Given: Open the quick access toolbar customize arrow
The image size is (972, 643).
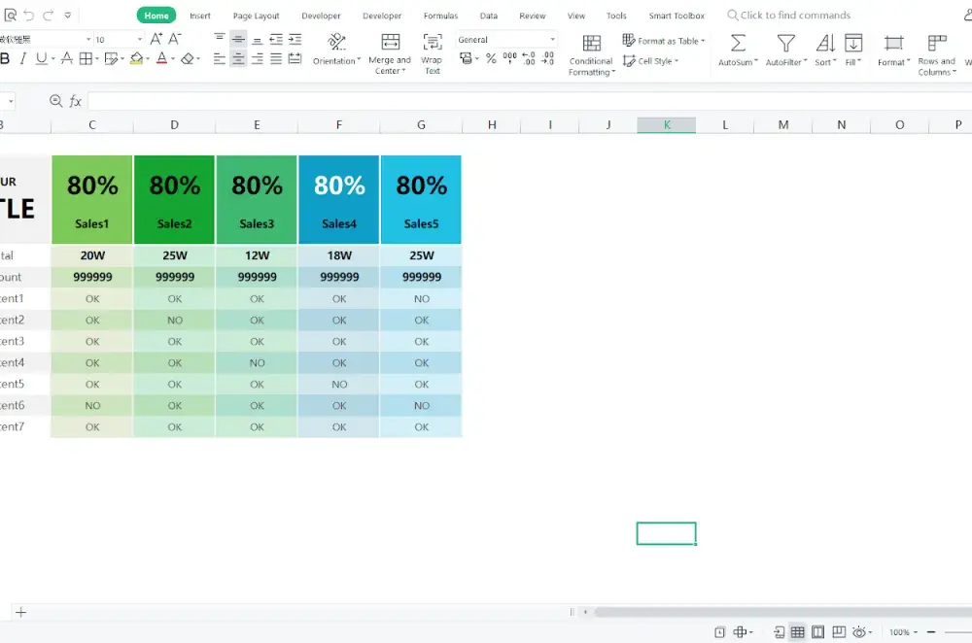Looking at the screenshot, I should tap(68, 16).
